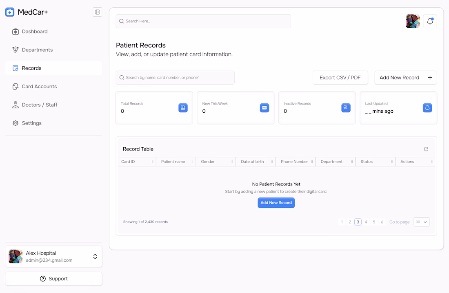Open the Go to page dropdown
449x293 pixels.
click(422, 222)
